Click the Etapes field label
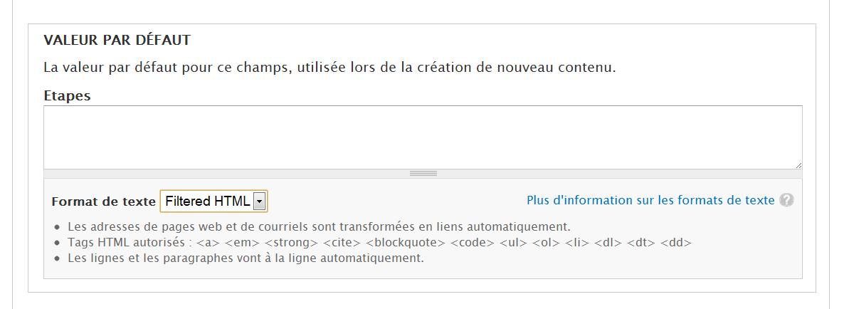This screenshot has height=309, width=854. [x=67, y=95]
